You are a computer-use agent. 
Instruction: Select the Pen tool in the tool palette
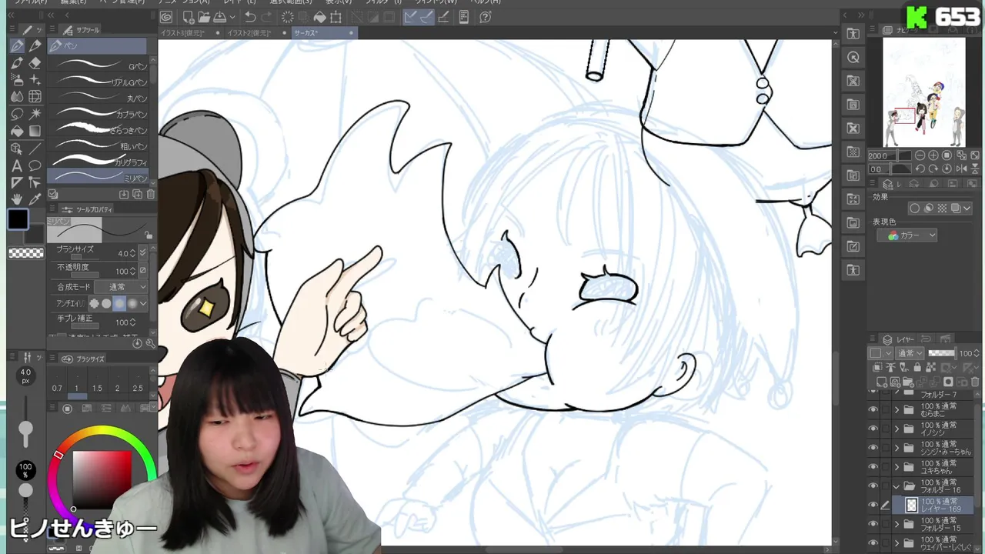click(x=17, y=47)
